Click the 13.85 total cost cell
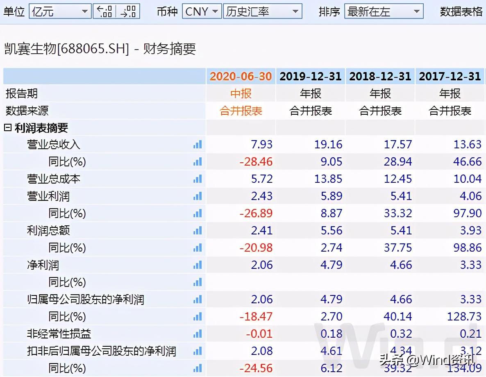The width and height of the screenshot is (486, 377). point(311,179)
